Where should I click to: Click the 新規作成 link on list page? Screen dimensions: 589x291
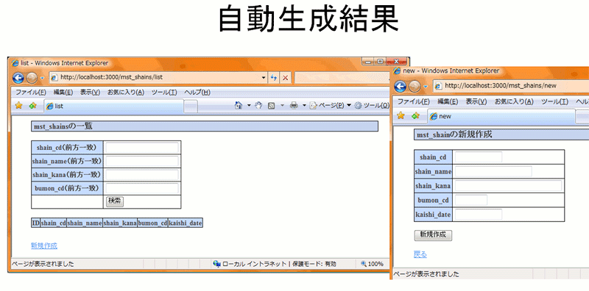point(44,246)
